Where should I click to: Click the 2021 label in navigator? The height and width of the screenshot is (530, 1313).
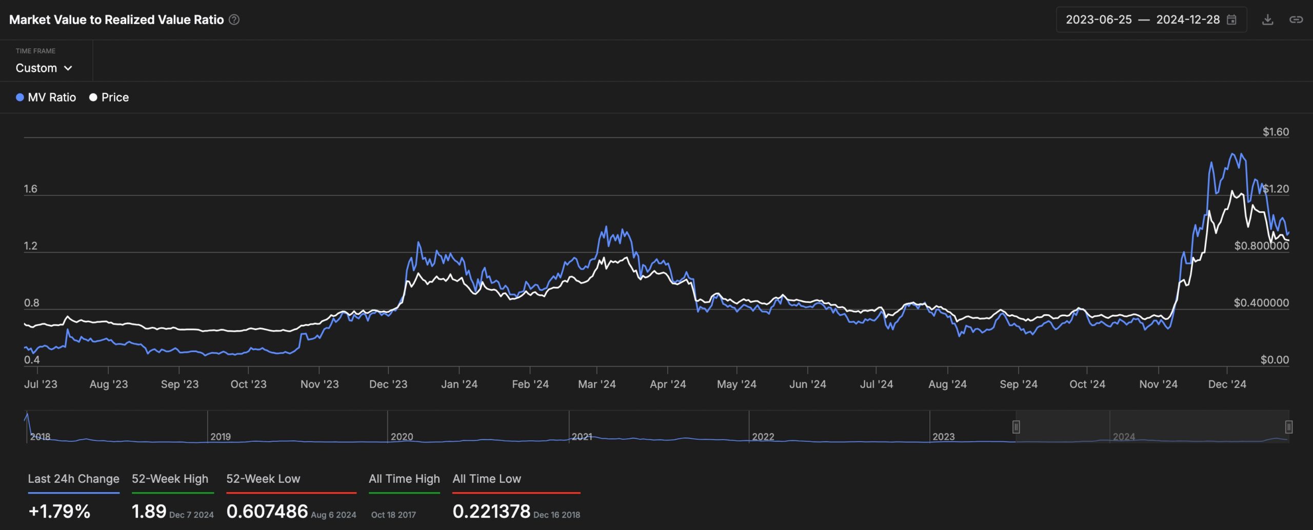coord(582,437)
